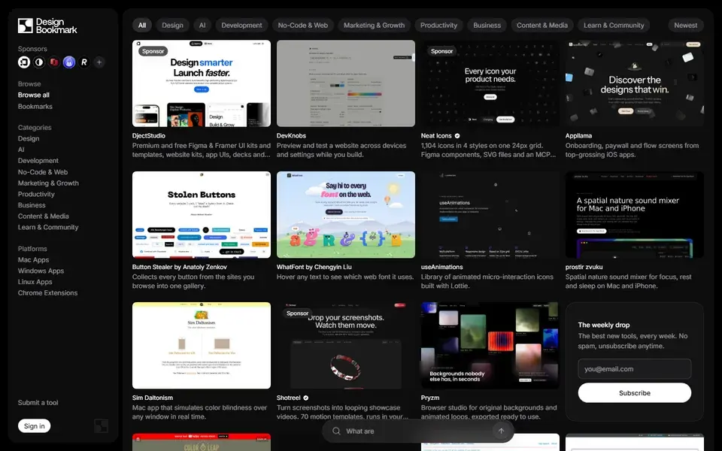This screenshot has width=722, height=451.
Task: Open Marketing & Growth category in sidebar
Action: (48, 183)
